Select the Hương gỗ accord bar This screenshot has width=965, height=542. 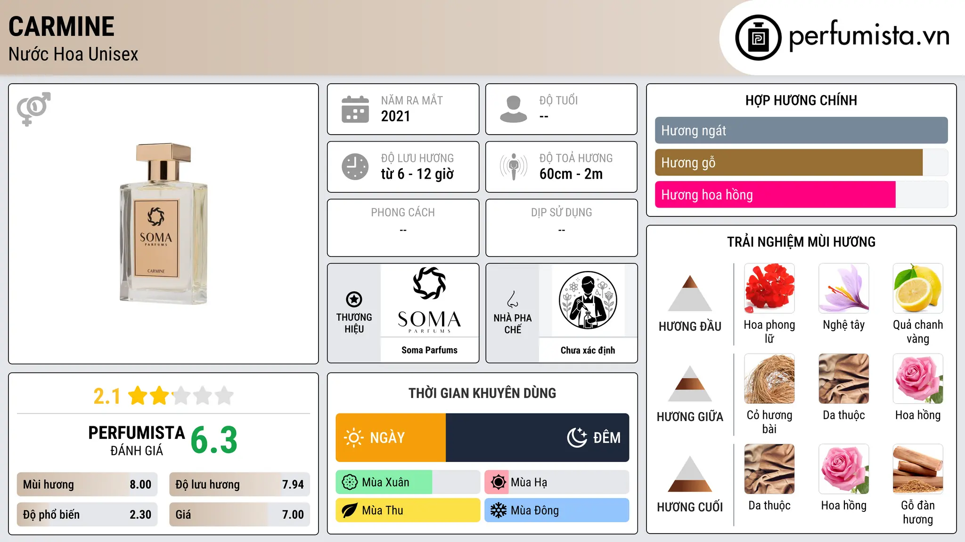pyautogui.click(x=801, y=163)
